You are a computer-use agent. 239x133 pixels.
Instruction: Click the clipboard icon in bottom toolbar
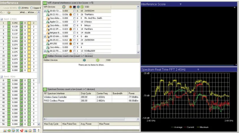coord(30,131)
